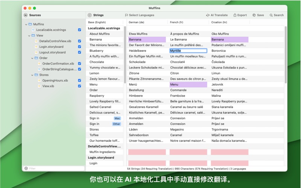Toggle the DetailsControlView.xib checkbox
The height and width of the screenshot is (188, 301).
point(79,41)
